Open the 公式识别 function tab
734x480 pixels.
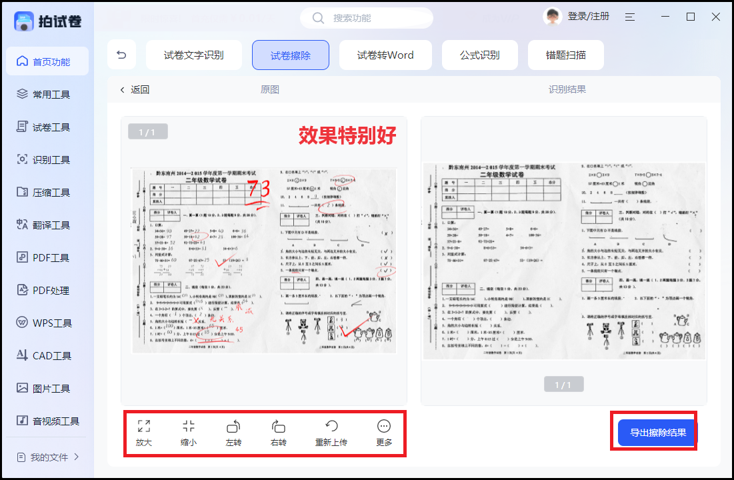coord(480,55)
